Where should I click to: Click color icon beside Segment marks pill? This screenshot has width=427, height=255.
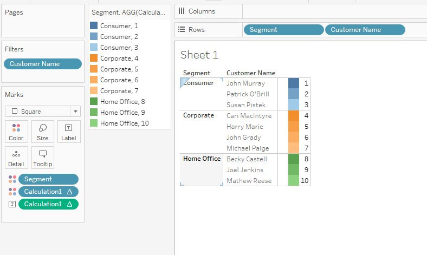pos(12,179)
